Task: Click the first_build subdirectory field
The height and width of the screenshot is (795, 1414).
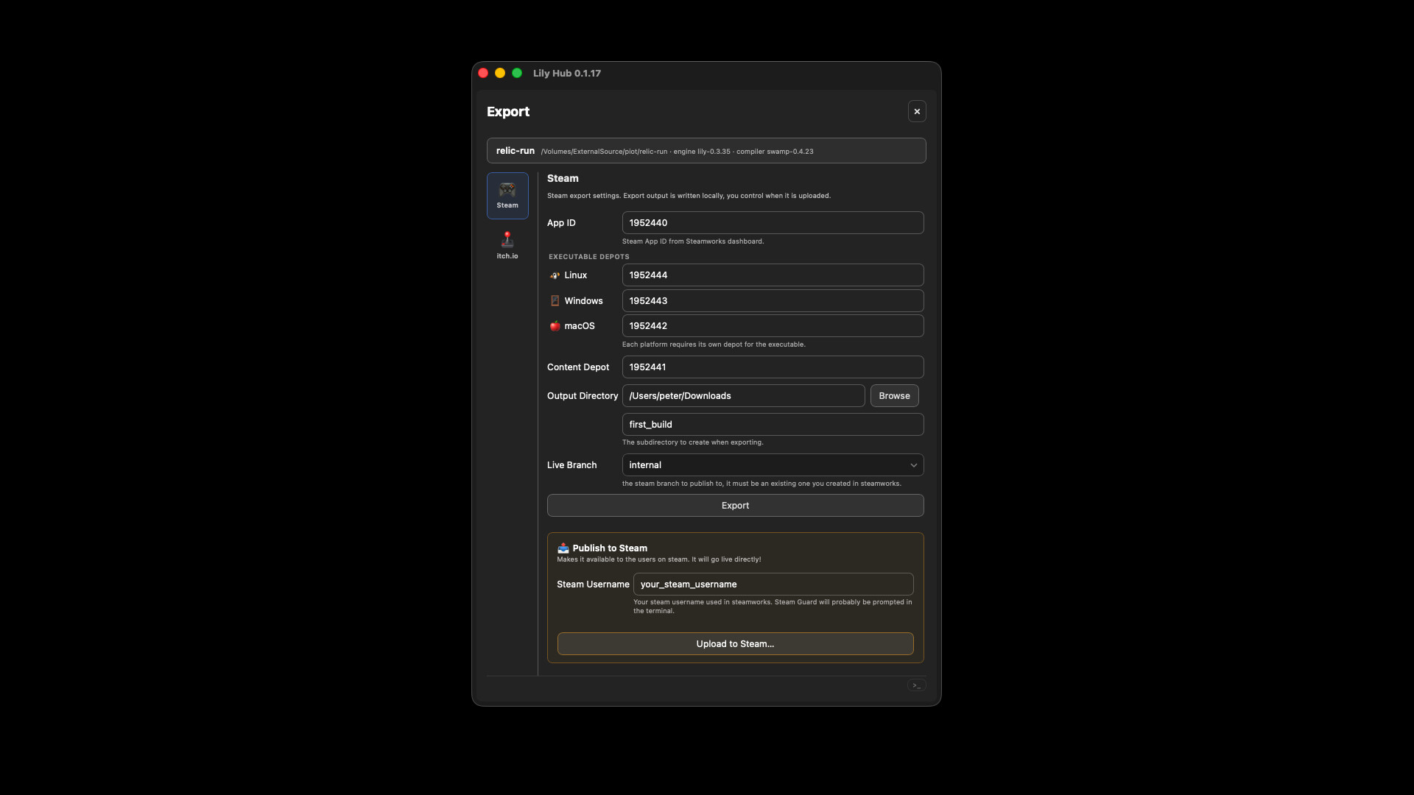Action: [773, 425]
